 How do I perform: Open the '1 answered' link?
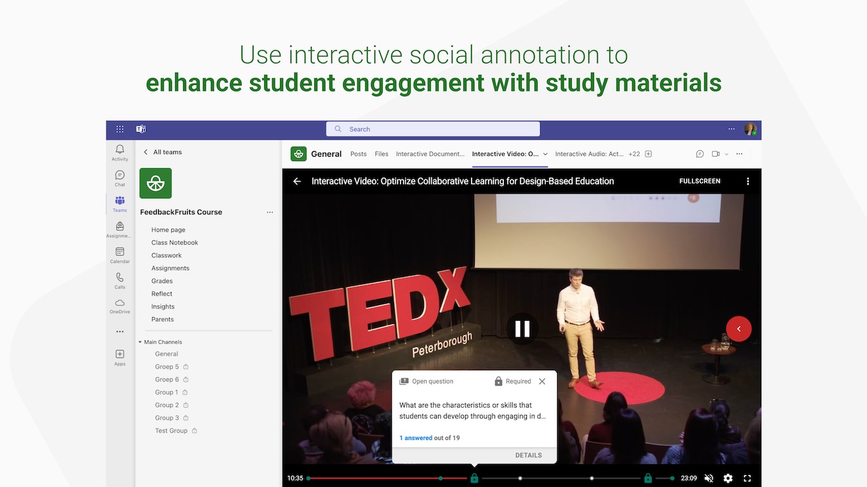click(x=416, y=438)
